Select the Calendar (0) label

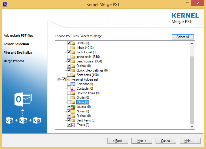coord(85,84)
